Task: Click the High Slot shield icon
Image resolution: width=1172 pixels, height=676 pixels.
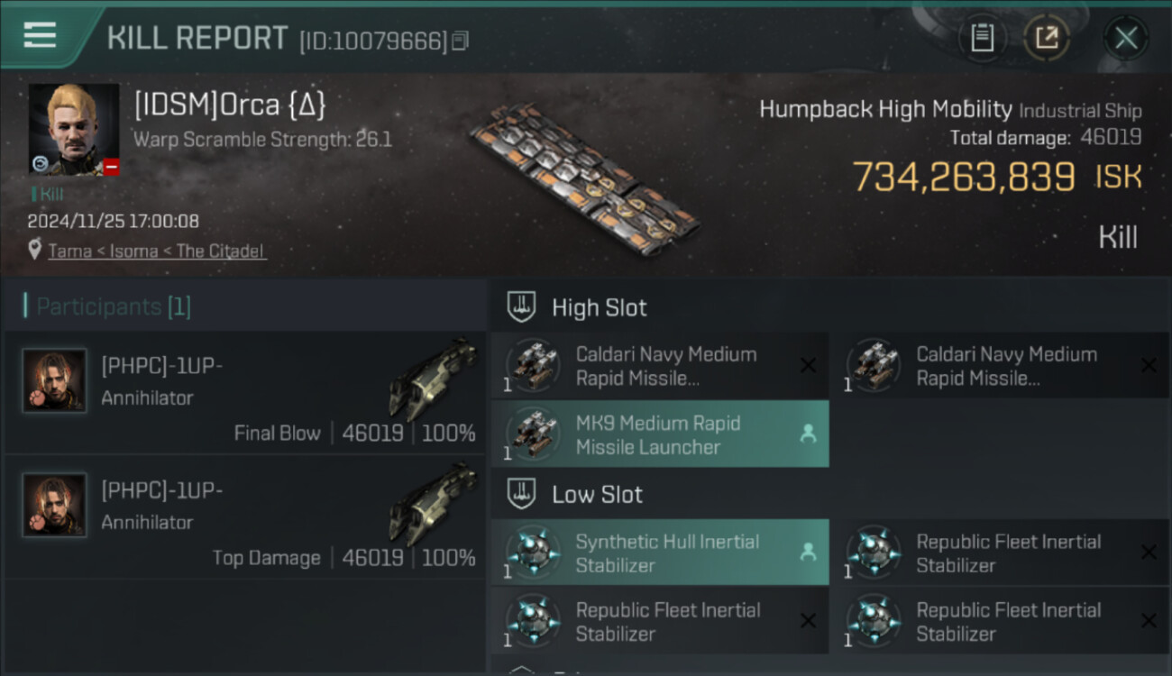Action: click(x=522, y=307)
